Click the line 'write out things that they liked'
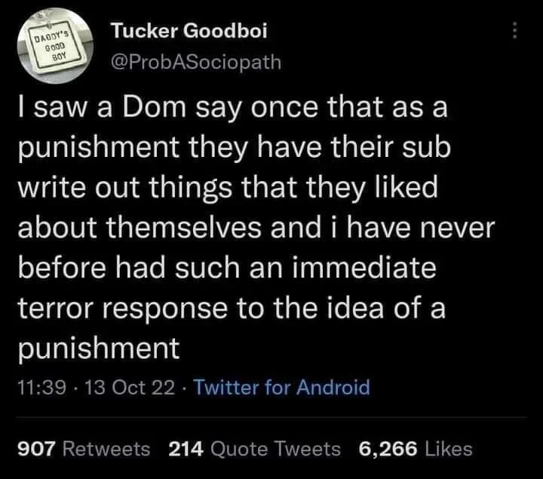The width and height of the screenshot is (543, 479). 228,188
